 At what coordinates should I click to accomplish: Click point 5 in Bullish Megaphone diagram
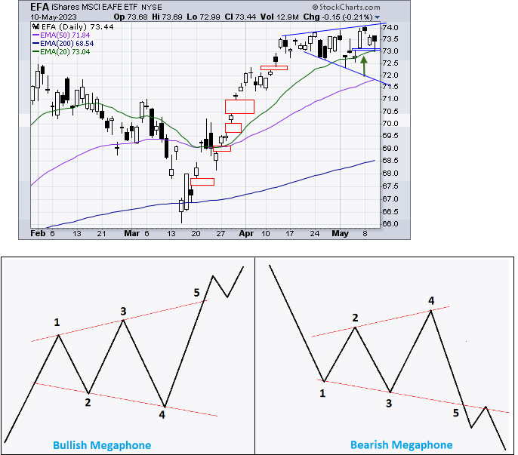tap(196, 292)
